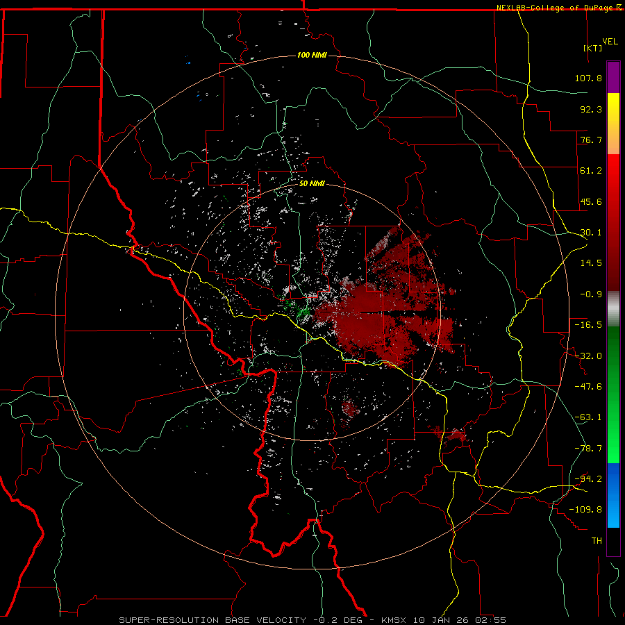Select the 45.6 legend value
This screenshot has height=625, width=625.
pyautogui.click(x=591, y=201)
